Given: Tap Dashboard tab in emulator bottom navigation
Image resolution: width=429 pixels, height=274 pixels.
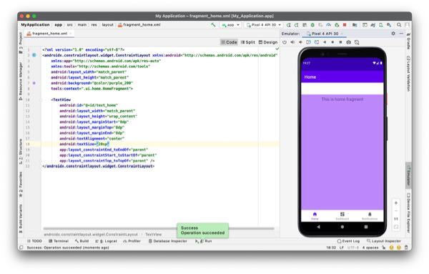Looking at the screenshot, I should 342,216.
